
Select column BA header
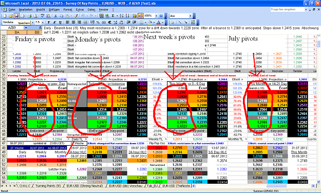[x=17, y=32]
